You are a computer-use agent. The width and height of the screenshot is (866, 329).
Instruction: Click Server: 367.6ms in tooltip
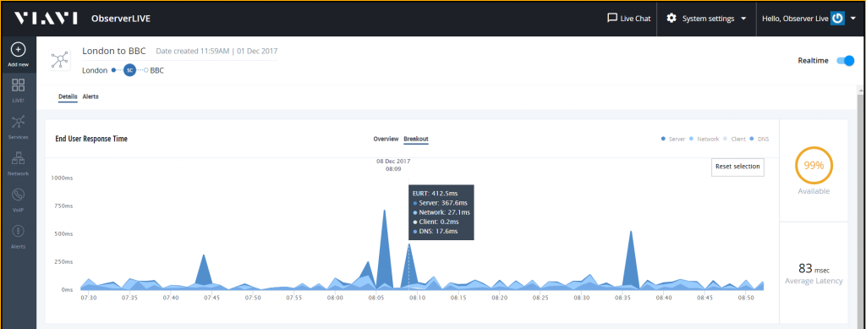pyautogui.click(x=439, y=203)
